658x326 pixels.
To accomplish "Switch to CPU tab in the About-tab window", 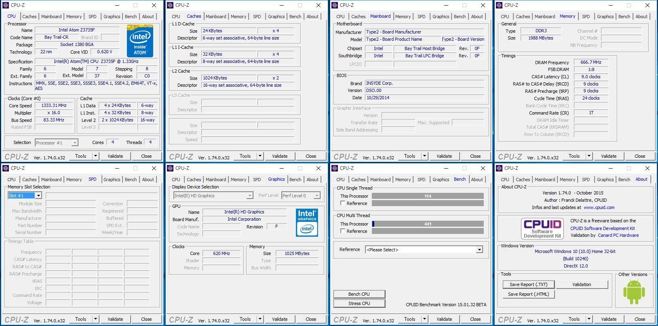I will click(505, 180).
